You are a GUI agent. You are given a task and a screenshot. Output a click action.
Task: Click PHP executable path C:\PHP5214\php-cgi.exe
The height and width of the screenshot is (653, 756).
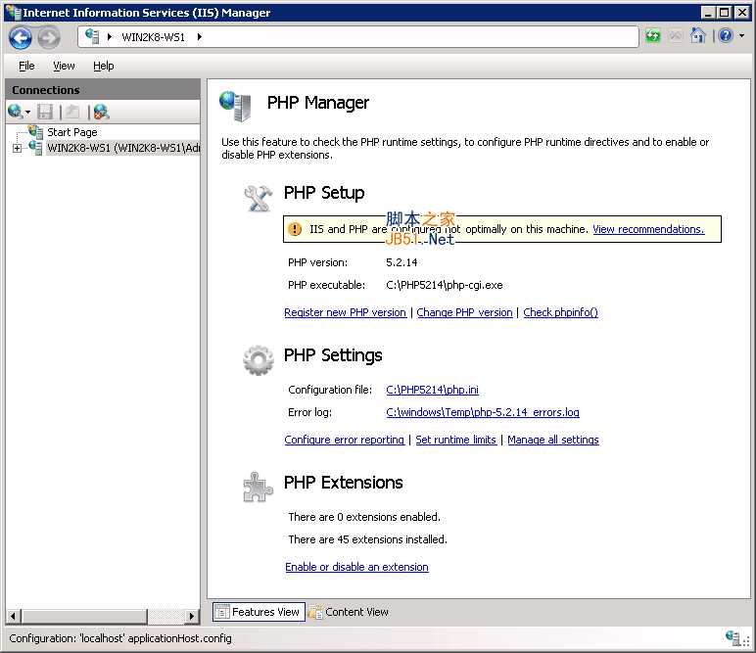pyautogui.click(x=444, y=285)
